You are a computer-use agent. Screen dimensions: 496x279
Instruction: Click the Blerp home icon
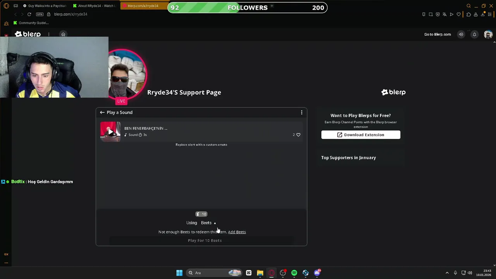tap(63, 34)
